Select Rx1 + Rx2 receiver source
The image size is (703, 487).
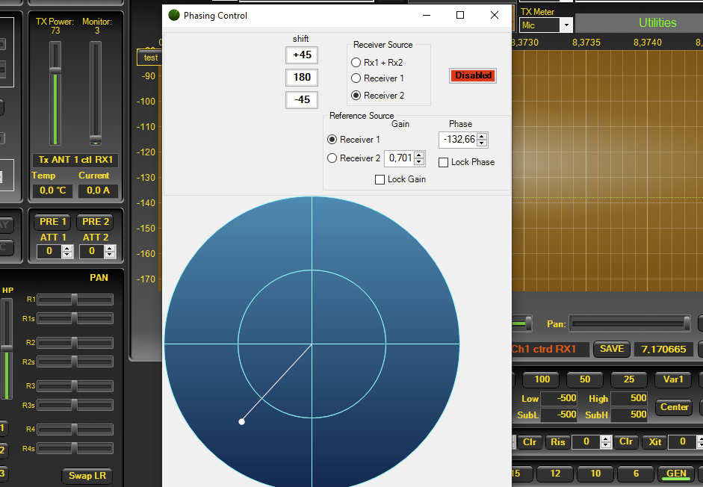(x=356, y=63)
